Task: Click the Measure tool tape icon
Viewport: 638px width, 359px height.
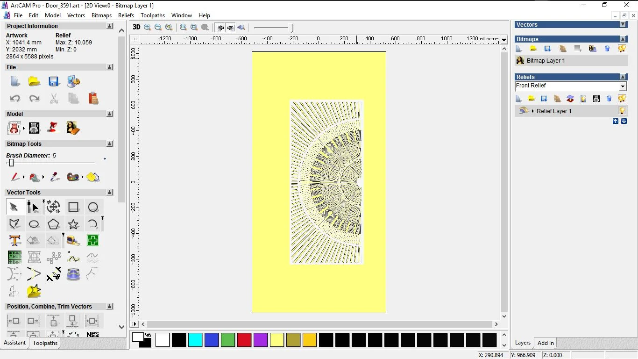Action: pos(73,241)
